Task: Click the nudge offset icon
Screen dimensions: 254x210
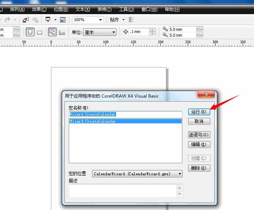Action: pos(126,32)
